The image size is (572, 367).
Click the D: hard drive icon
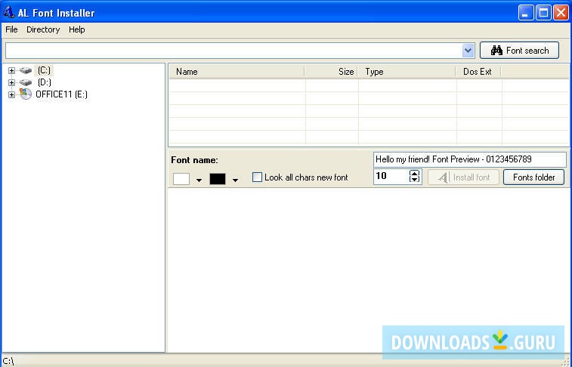[26, 82]
